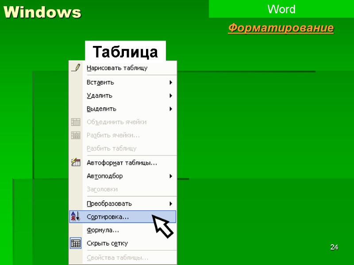Click the Сортировка A-Я sort icon
354x265 pixels.
click(x=75, y=216)
